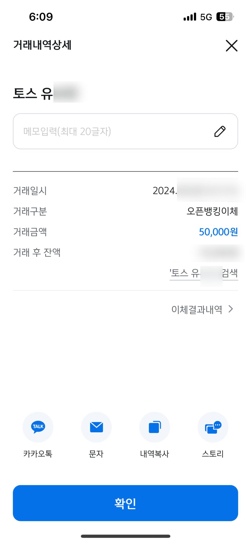Open the 이체결과내역 chevron arrow

(231, 309)
